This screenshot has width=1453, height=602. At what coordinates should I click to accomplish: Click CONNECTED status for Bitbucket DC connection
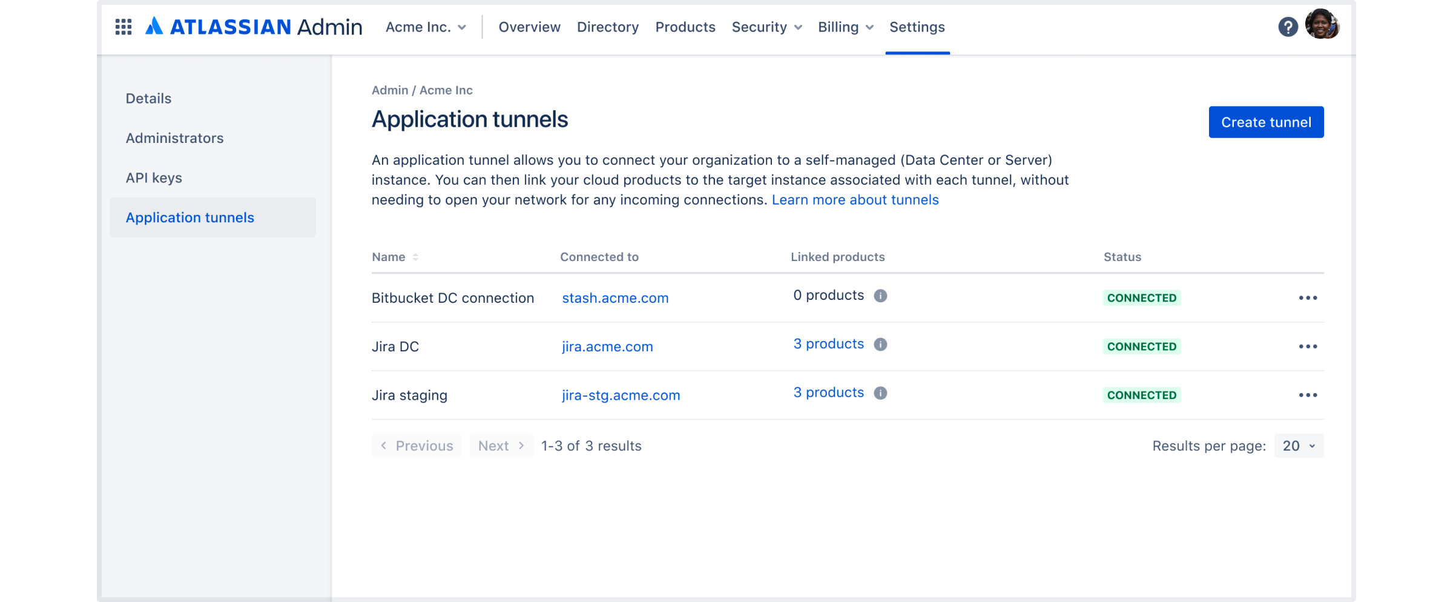[x=1142, y=298]
